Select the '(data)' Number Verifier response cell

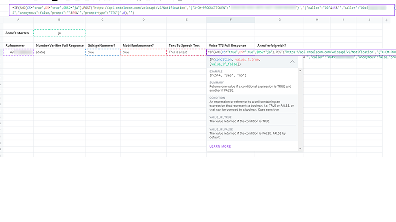[59, 52]
